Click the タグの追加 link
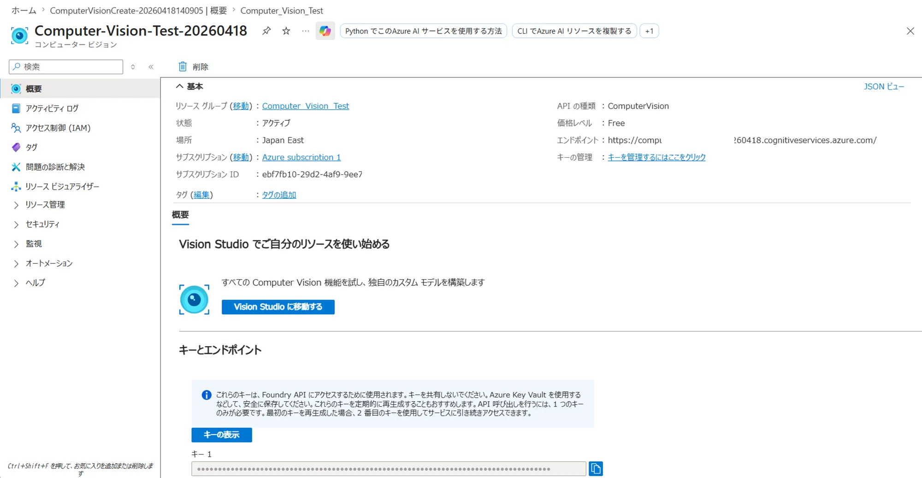 click(x=279, y=195)
